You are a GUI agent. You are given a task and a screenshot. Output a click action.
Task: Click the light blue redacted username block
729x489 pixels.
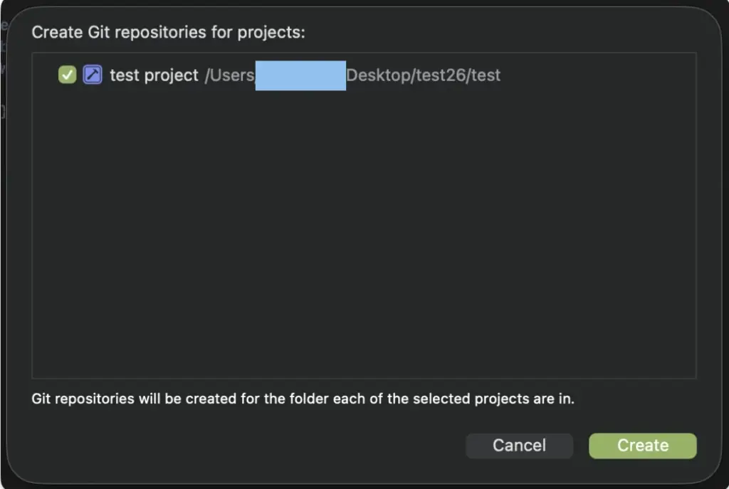coord(300,75)
